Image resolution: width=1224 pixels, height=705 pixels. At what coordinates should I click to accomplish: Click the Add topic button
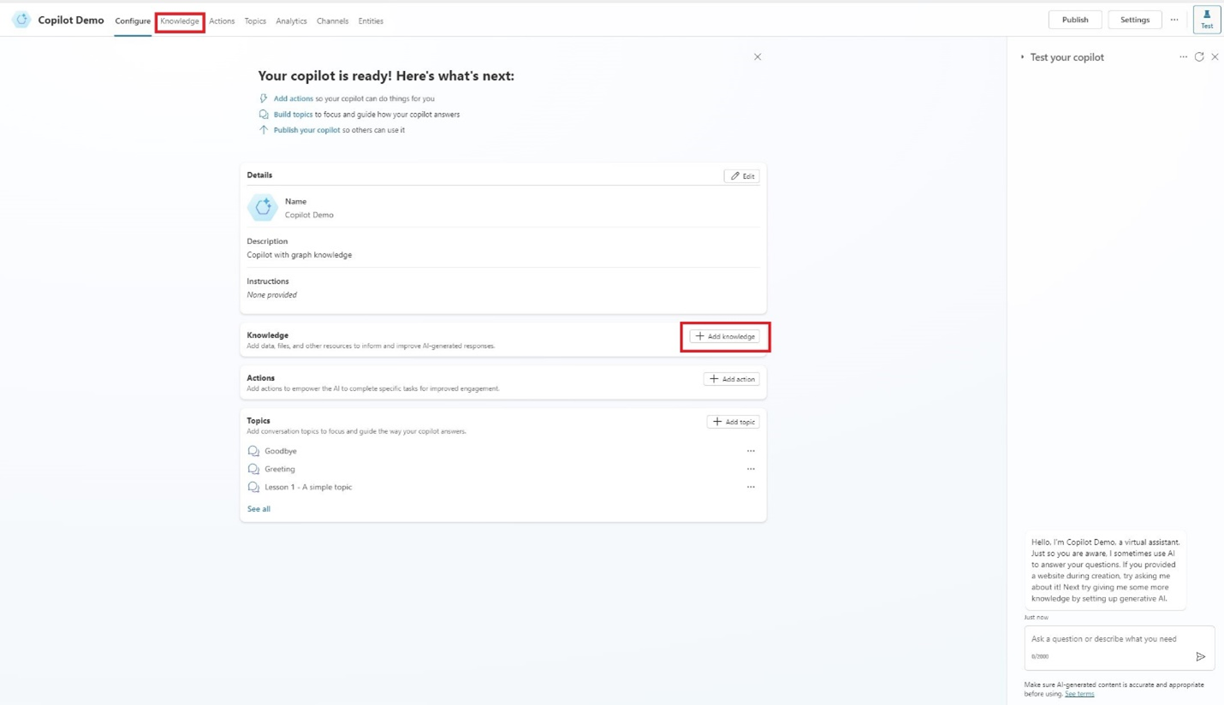coord(734,422)
